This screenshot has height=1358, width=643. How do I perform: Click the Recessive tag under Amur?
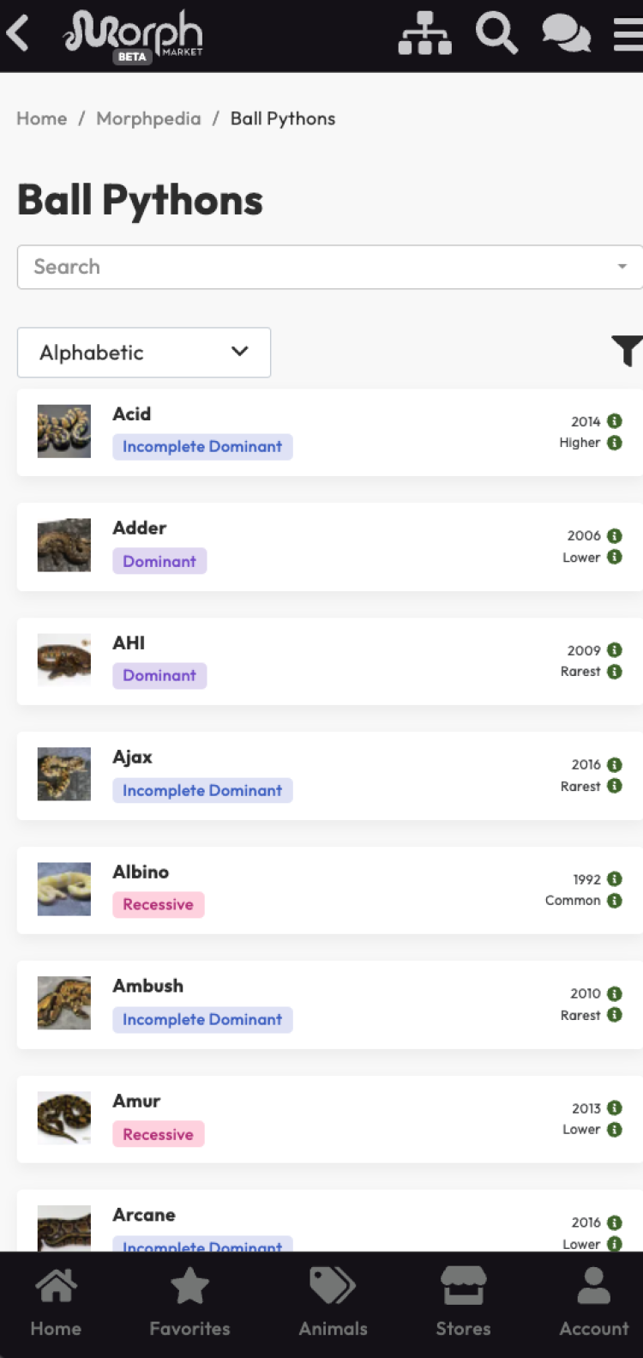[x=159, y=1134]
